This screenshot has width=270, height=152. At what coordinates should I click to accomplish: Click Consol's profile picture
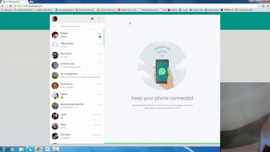tap(55, 35)
